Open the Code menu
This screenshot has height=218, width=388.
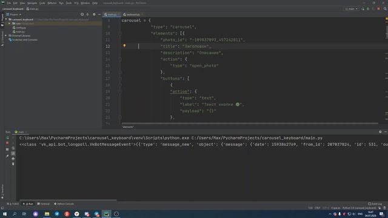(42, 3)
